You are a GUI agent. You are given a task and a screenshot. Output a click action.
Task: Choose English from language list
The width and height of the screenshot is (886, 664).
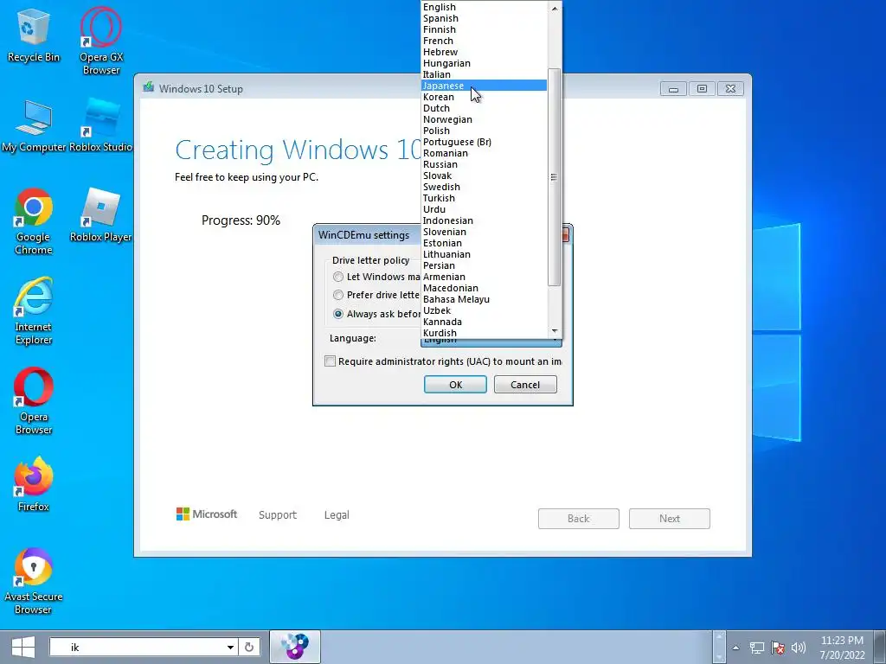484,7
